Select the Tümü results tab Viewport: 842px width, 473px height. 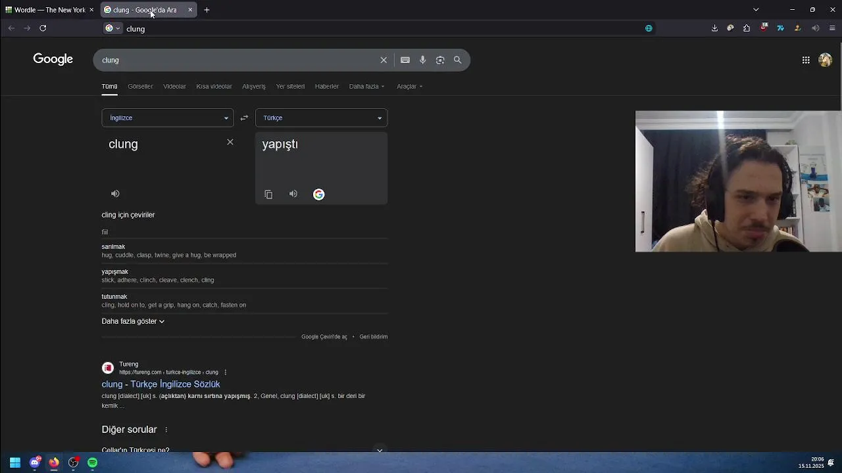(x=109, y=86)
